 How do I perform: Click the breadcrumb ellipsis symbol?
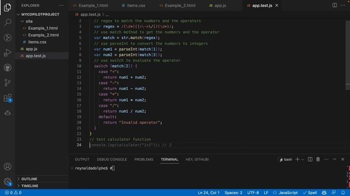click(107, 15)
